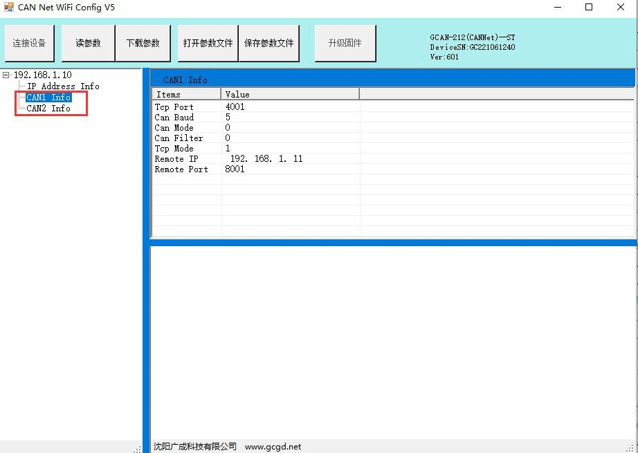Viewport: 638px width, 453px height.
Task: Collapse the 192.168.1.10 tree node
Action: pyautogui.click(x=6, y=75)
